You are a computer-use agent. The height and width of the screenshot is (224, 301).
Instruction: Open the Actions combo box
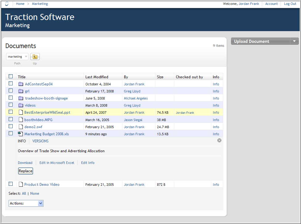(26, 203)
